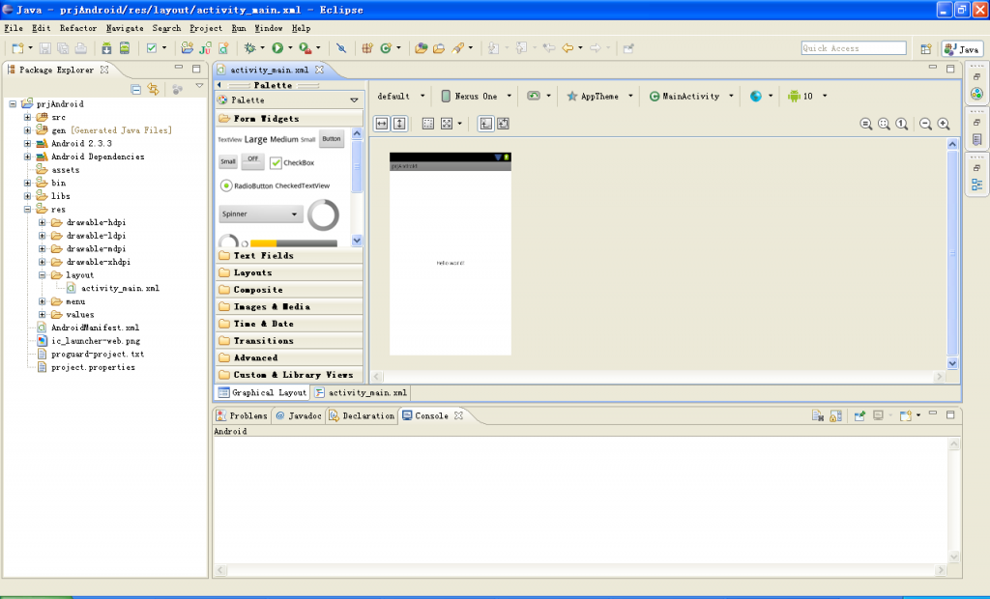
Task: Switch to the Javadoc tab
Action: (298, 416)
